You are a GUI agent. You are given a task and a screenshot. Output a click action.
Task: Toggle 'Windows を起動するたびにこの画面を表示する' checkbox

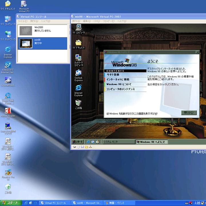tap(108, 114)
